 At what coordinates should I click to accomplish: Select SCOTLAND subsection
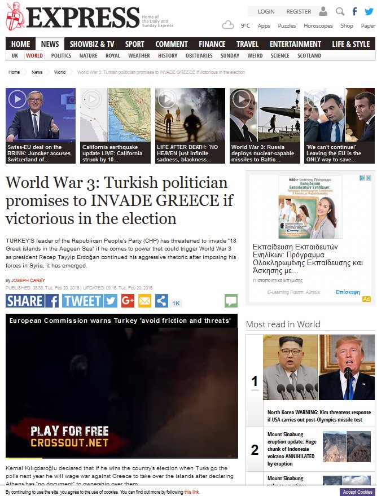(309, 56)
